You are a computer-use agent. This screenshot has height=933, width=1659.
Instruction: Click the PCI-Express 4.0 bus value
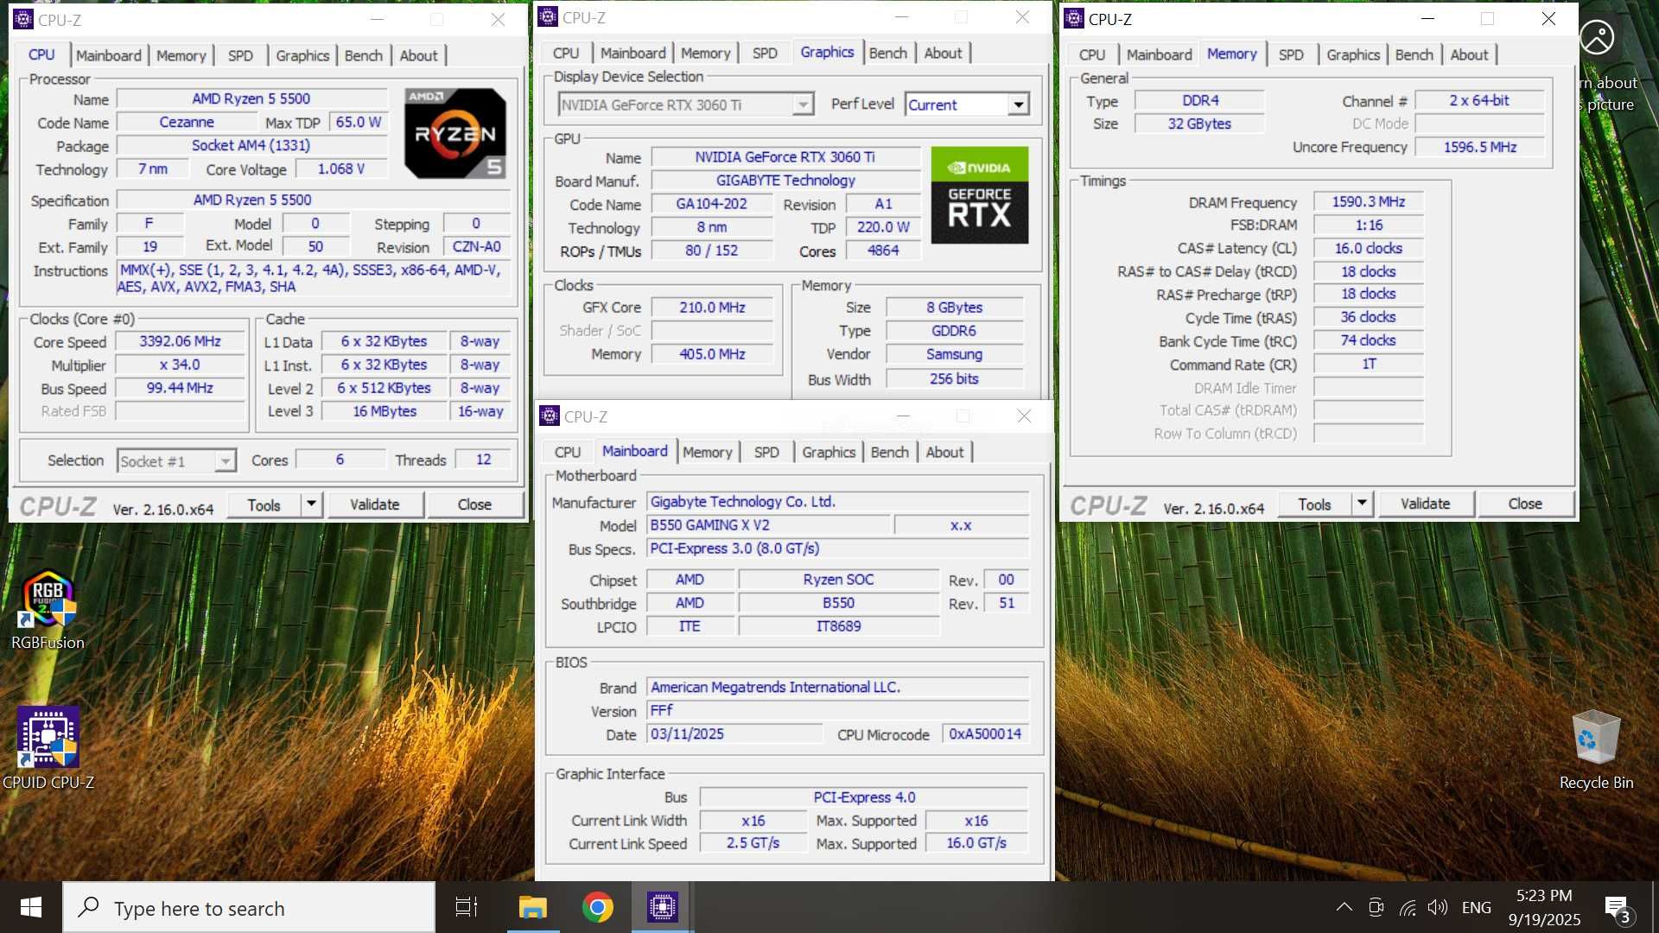[864, 797]
